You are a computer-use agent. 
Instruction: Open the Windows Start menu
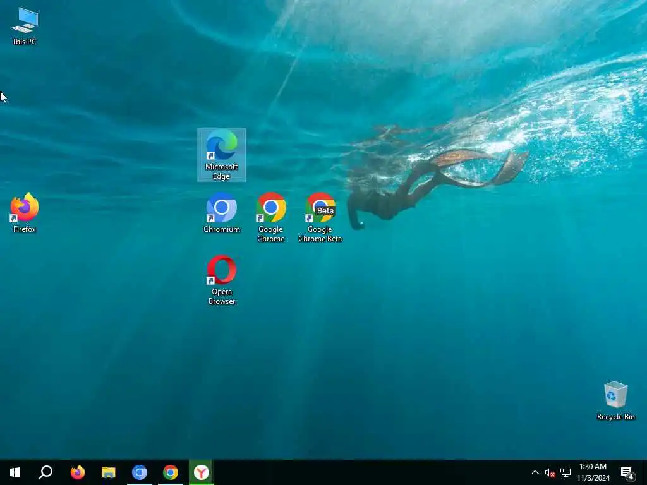coord(15,472)
